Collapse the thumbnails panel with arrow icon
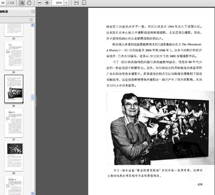Screen dimensions: 215x195 tap(33, 11)
